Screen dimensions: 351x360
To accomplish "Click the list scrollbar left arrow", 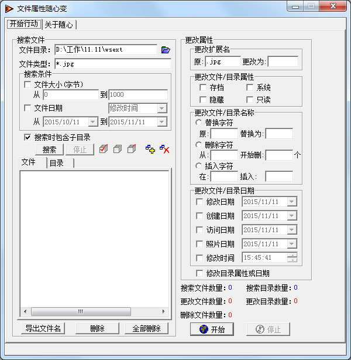I will [x=25, y=311].
